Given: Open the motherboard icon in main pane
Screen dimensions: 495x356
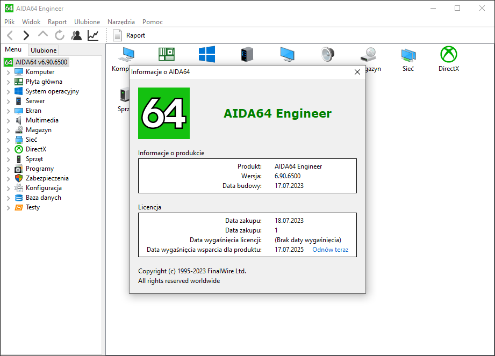Looking at the screenshot, I should pyautogui.click(x=167, y=54).
